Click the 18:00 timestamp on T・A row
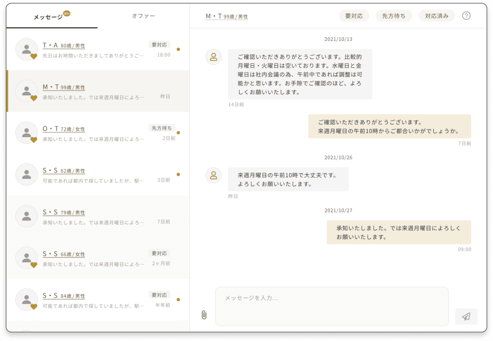The width and height of the screenshot is (493, 341). pos(164,55)
